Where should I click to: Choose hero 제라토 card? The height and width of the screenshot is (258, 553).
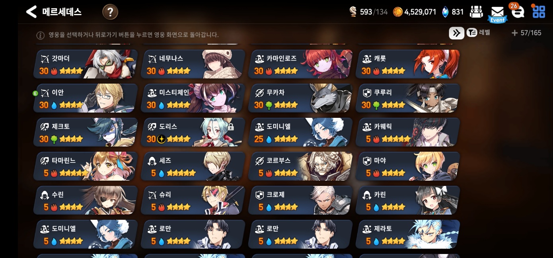(x=408, y=235)
